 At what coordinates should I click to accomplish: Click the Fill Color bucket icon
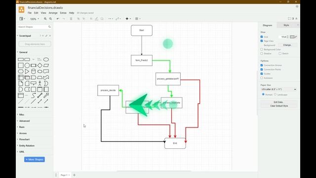pos(91,19)
